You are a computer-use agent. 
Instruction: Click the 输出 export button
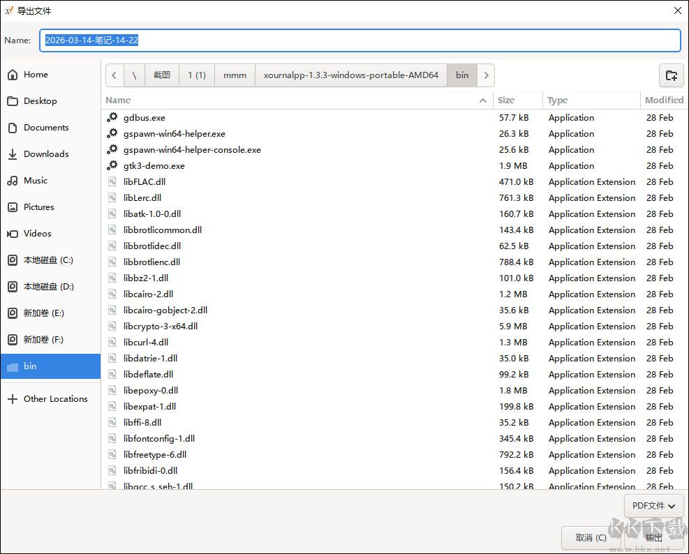point(653,538)
